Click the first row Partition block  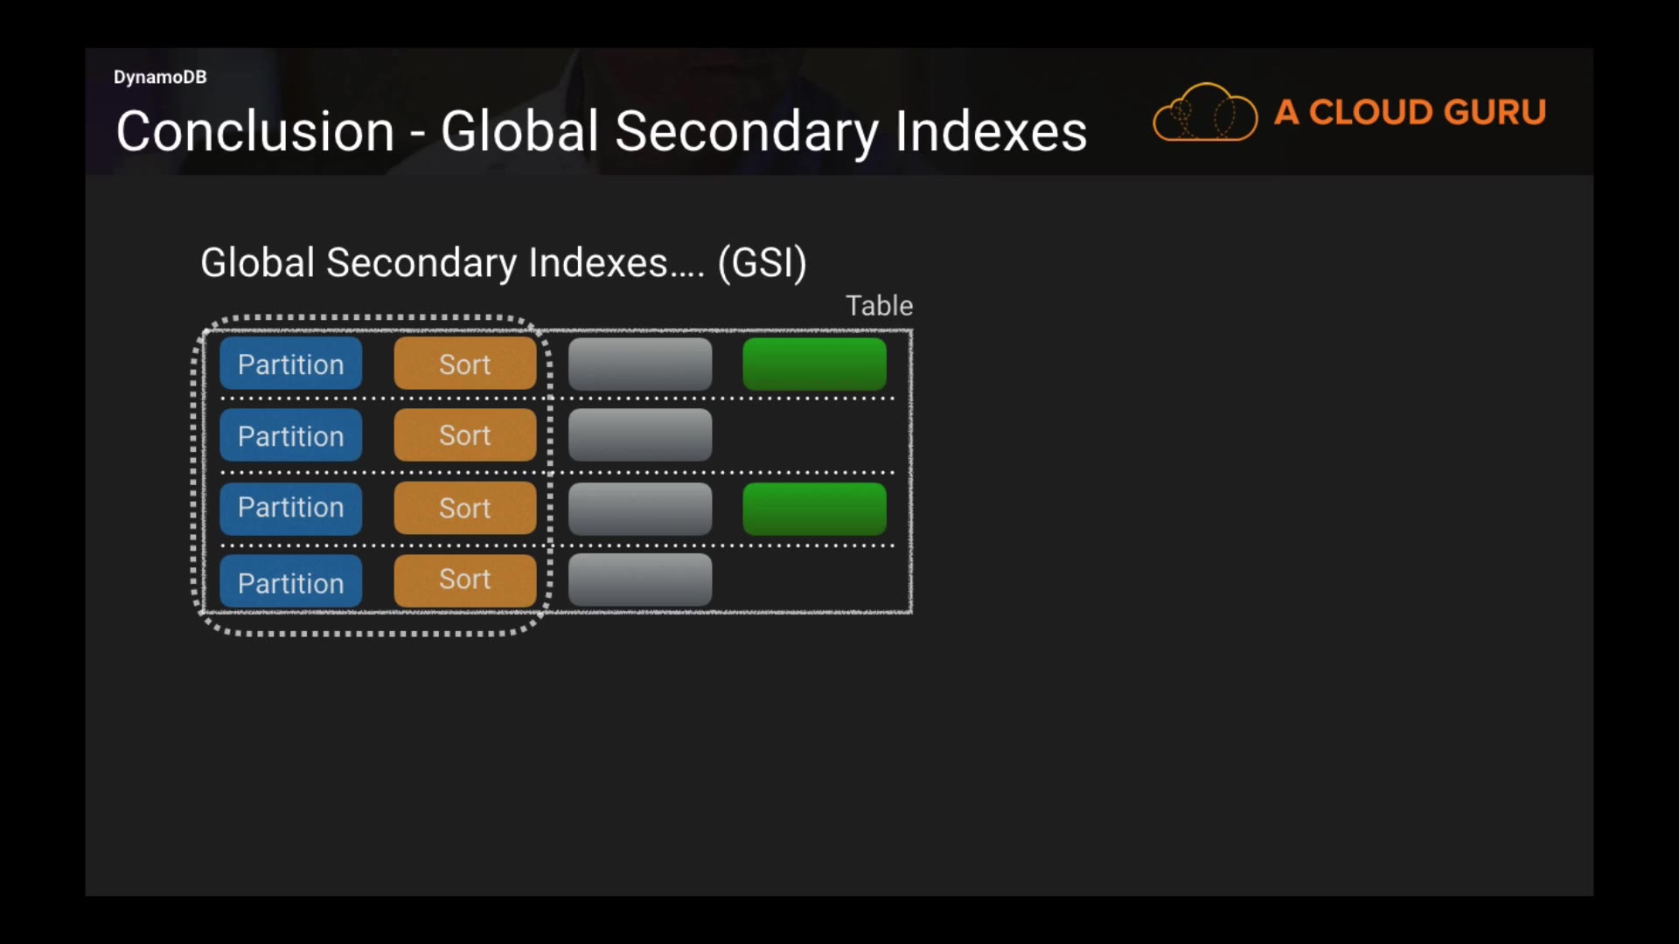pos(290,364)
